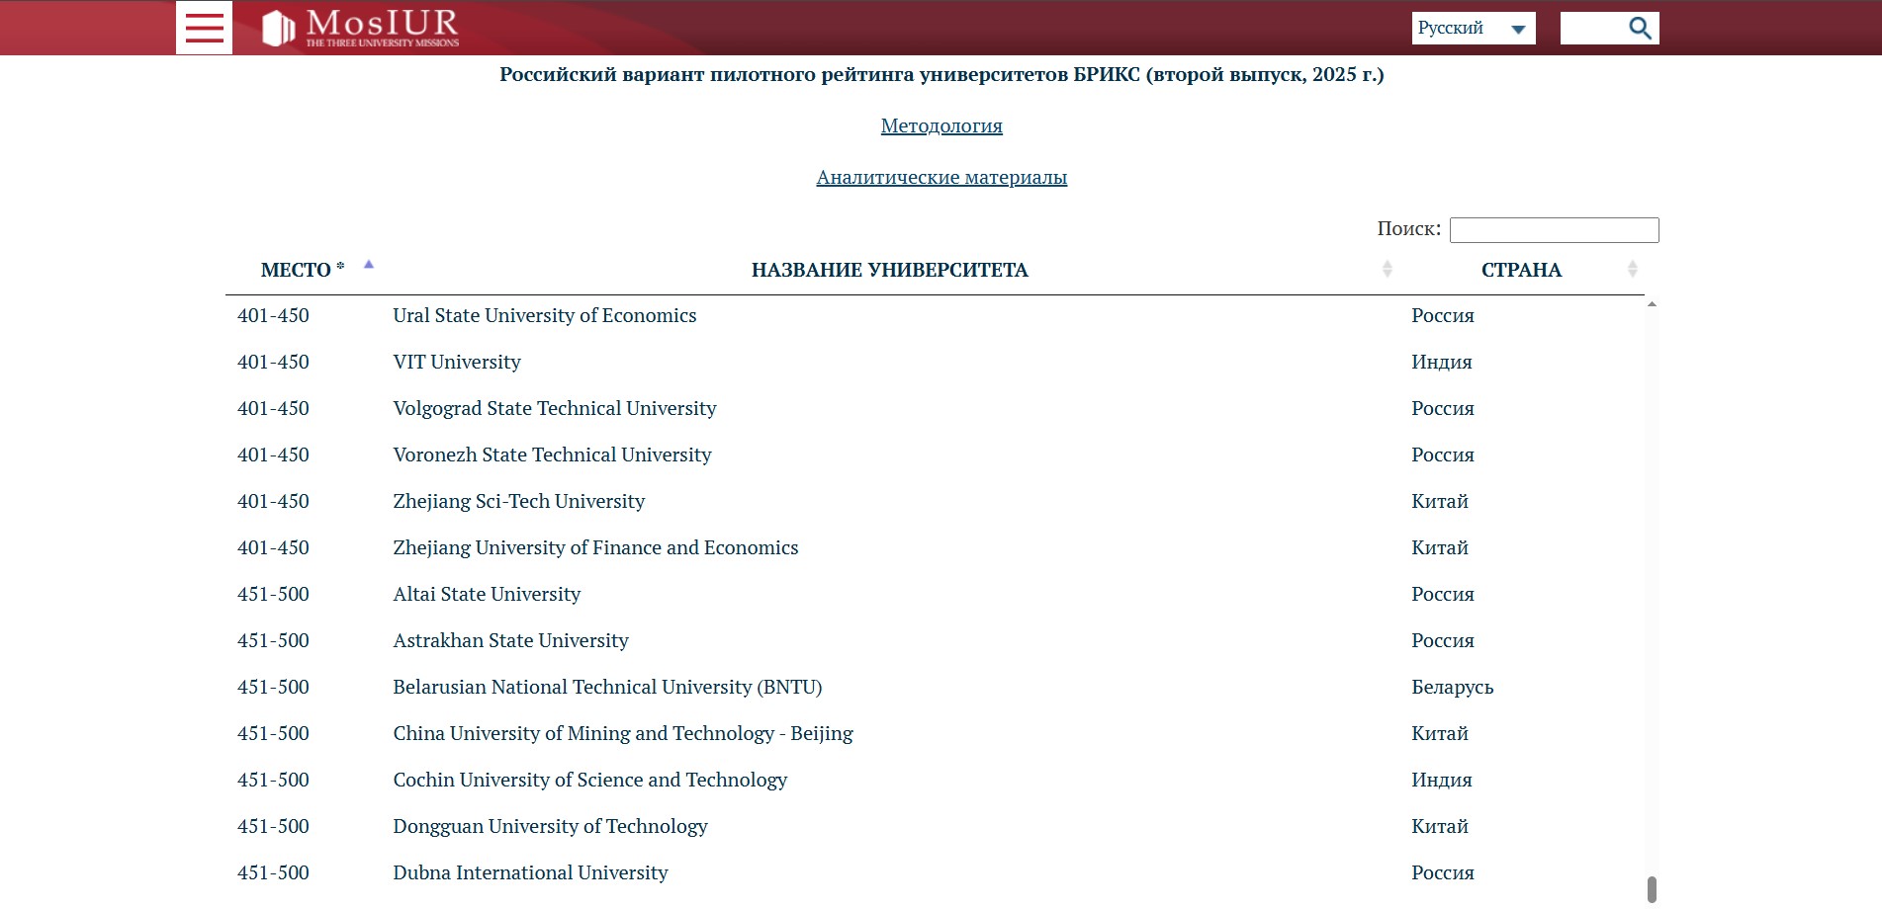Select the Ural State University of Economics row

[544, 315]
